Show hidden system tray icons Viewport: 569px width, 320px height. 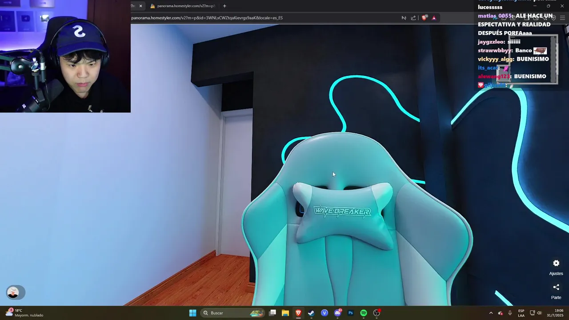491,313
